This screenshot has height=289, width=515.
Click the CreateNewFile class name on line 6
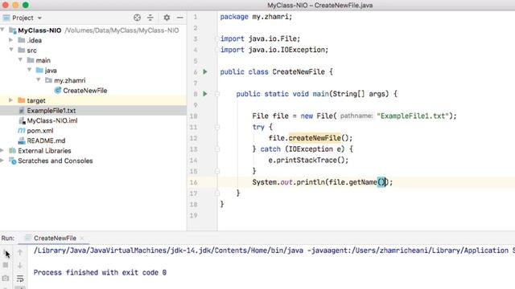pos(299,71)
